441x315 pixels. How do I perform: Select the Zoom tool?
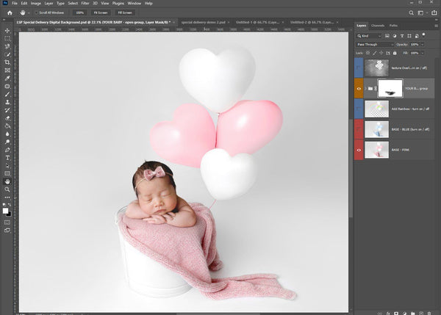pos(7,189)
